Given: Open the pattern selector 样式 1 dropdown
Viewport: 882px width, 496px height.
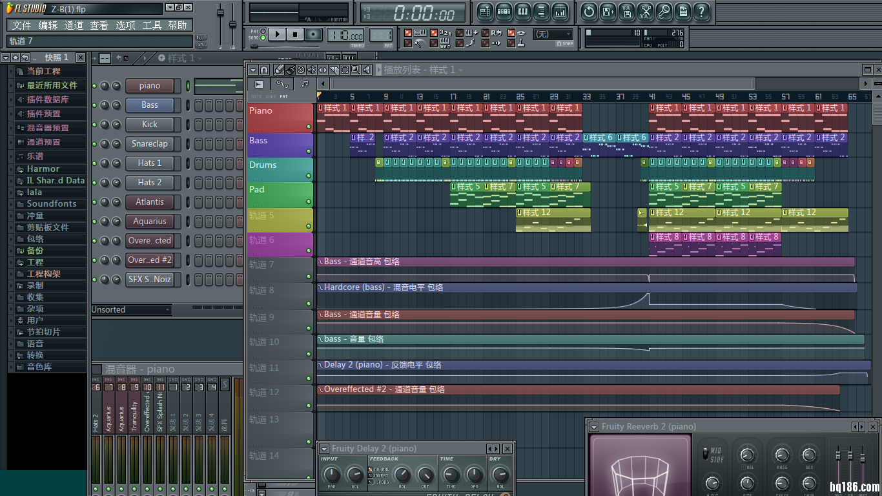Looking at the screenshot, I should point(180,58).
